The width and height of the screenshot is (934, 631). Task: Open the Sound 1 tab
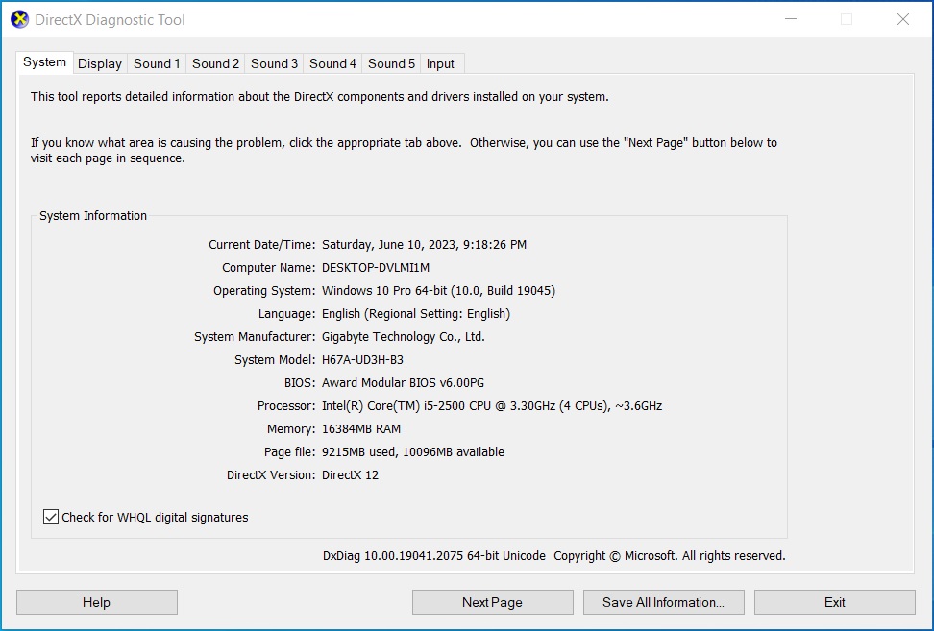(x=157, y=63)
